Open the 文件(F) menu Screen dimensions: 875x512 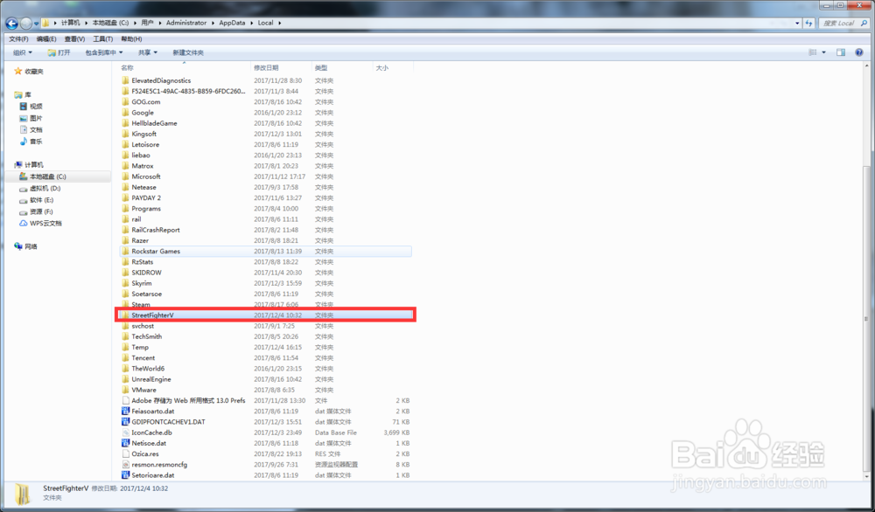[18, 39]
